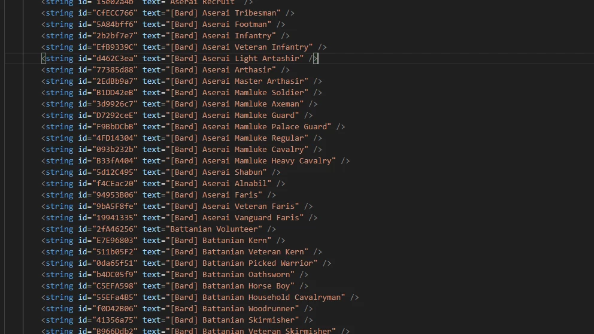Click text "[Bard] Aserai Master Arthasir"
The height and width of the screenshot is (334, 594).
(237, 81)
